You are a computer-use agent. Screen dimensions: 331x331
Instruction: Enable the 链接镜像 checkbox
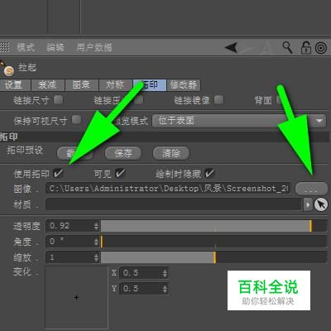click(x=218, y=99)
